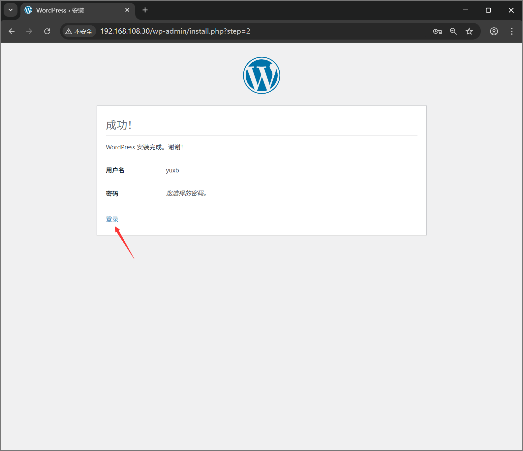Open the browser profile menu

(494, 31)
